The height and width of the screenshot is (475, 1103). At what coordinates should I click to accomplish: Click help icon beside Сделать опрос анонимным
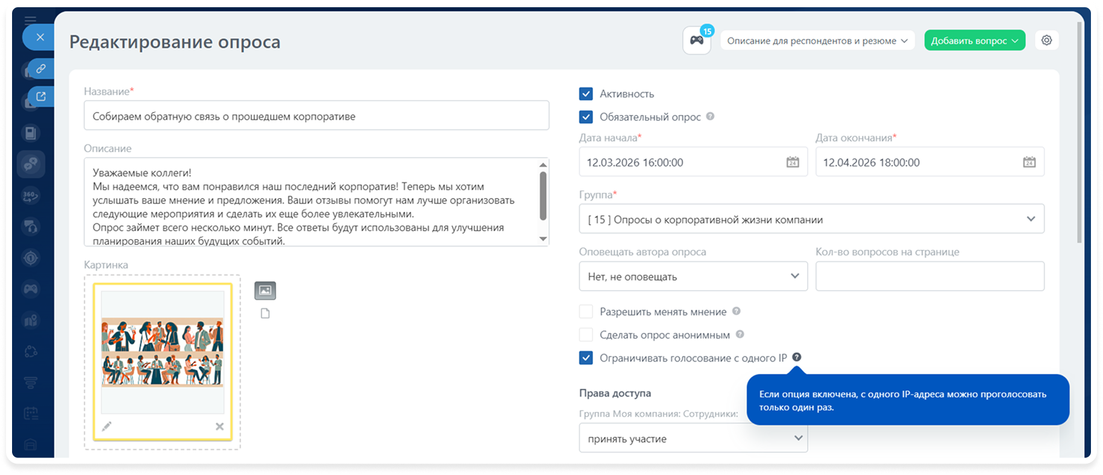pos(740,334)
